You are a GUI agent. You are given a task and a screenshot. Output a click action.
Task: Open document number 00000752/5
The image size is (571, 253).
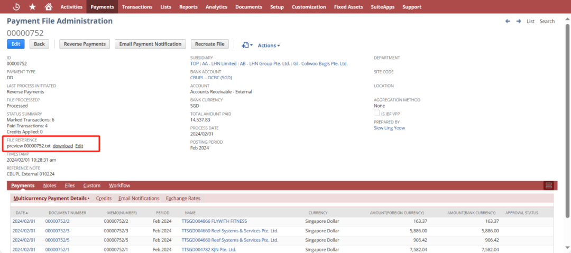pyautogui.click(x=57, y=240)
